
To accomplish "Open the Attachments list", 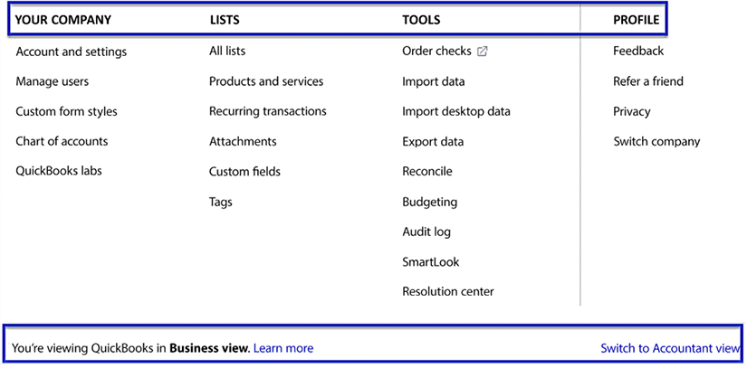I will tap(243, 141).
